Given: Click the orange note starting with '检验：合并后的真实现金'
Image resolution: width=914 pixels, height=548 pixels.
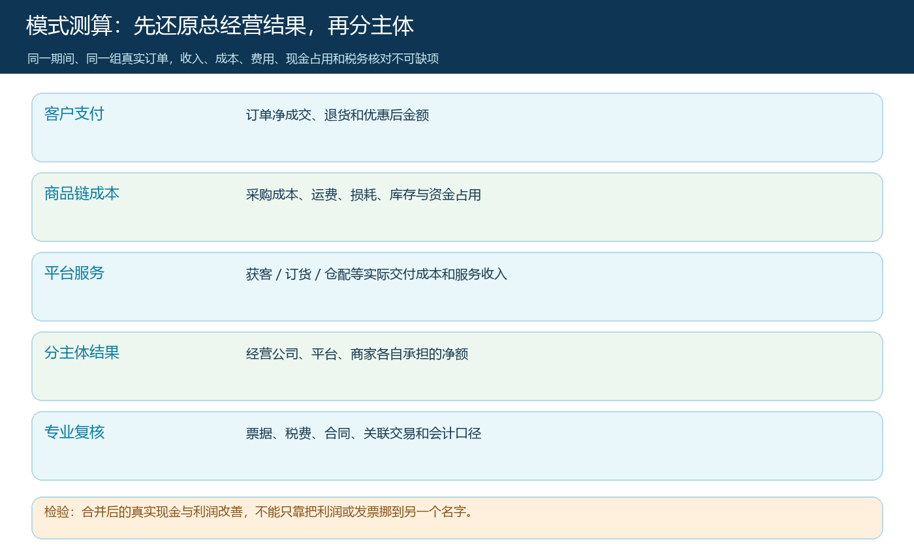Looking at the screenshot, I should pyautogui.click(x=457, y=518).
